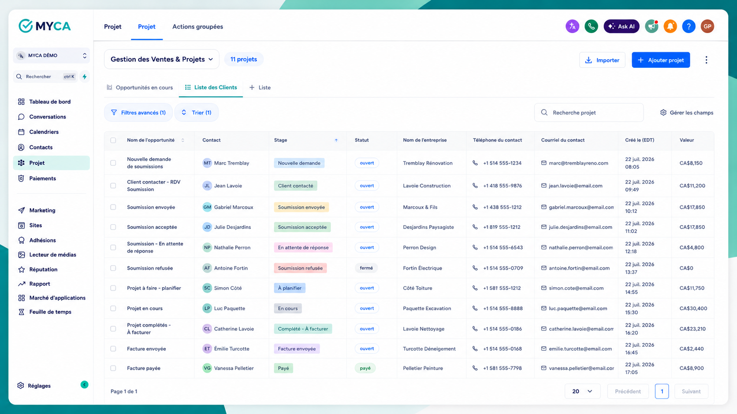The width and height of the screenshot is (737, 414).
Task: Select the Soumission envoyée row checkbox
Action: [x=113, y=207]
